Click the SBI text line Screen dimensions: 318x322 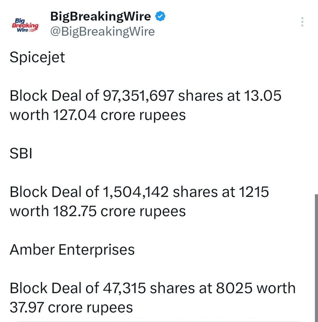click(21, 154)
